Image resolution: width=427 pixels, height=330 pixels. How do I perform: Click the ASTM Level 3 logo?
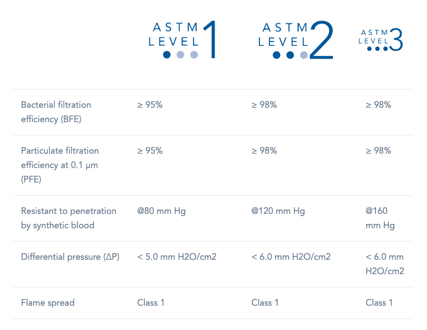(381, 40)
